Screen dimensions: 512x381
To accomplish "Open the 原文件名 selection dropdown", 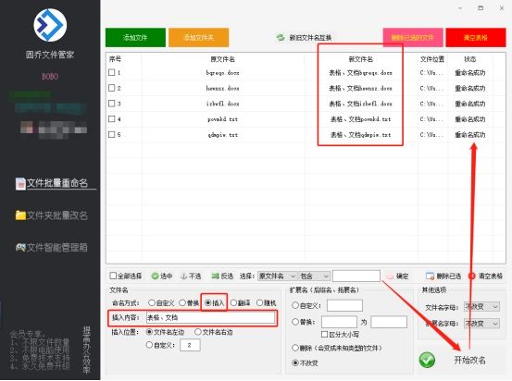I will [277, 277].
